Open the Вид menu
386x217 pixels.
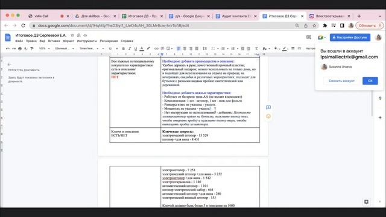(42, 41)
